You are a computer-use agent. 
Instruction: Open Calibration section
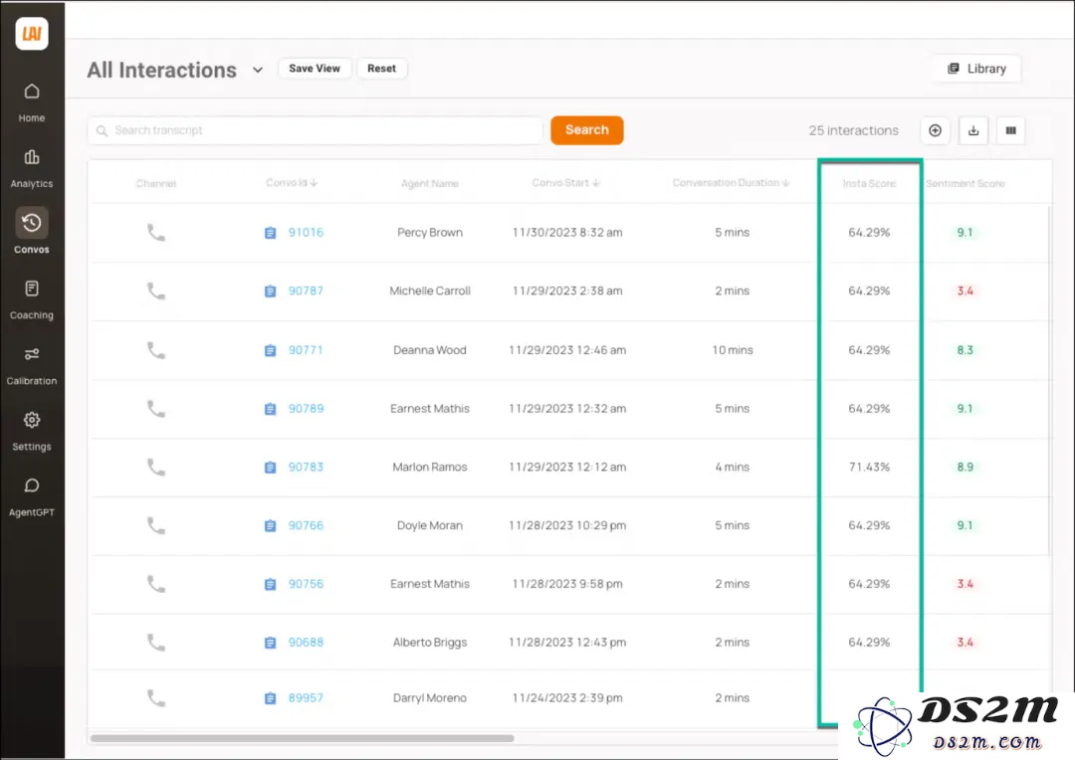(32, 365)
